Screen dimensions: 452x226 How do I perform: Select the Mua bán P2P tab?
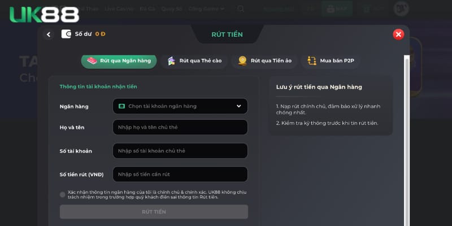click(x=331, y=61)
